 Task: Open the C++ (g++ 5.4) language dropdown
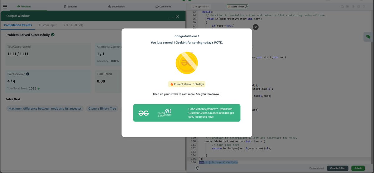(x=201, y=7)
